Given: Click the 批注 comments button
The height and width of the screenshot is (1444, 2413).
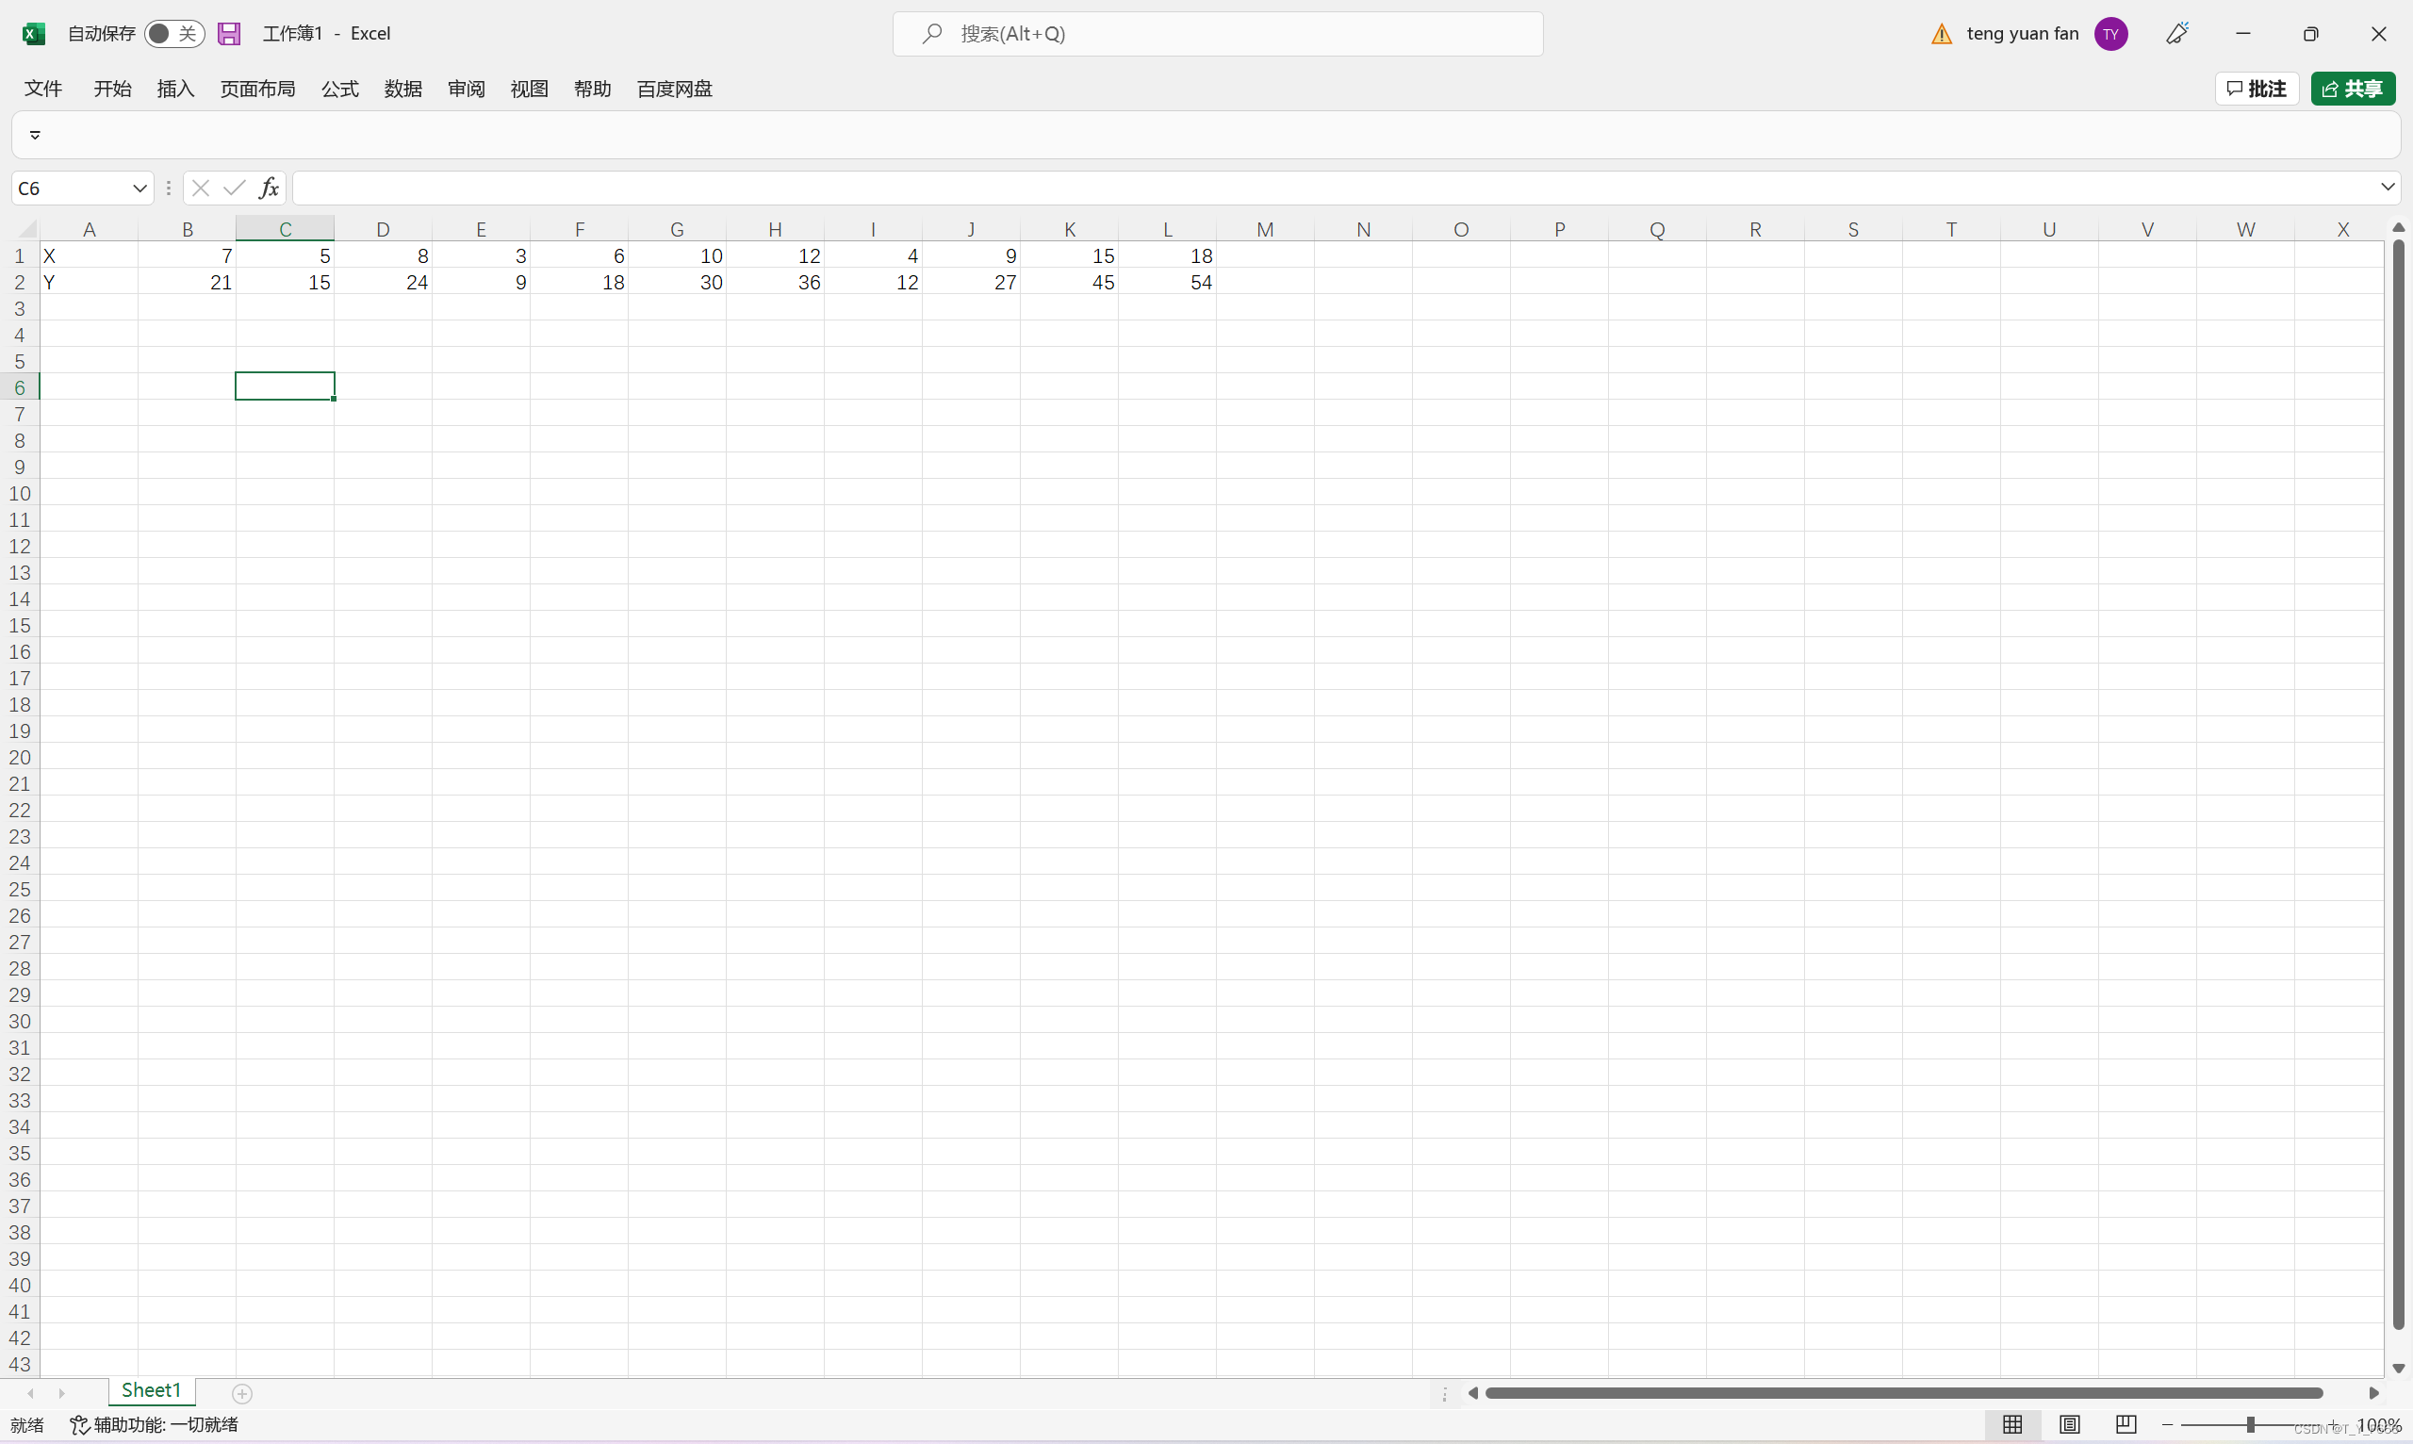Looking at the screenshot, I should [x=2257, y=89].
